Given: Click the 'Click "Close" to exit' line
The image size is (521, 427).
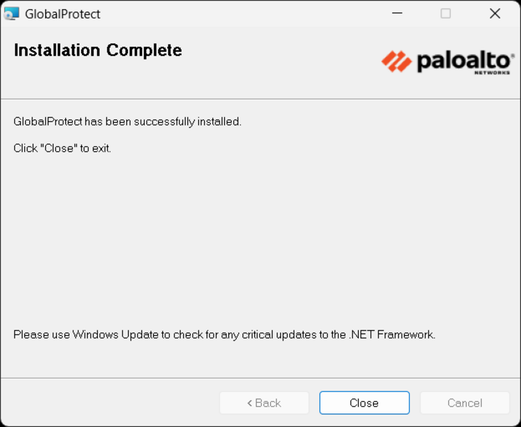Looking at the screenshot, I should [x=62, y=148].
